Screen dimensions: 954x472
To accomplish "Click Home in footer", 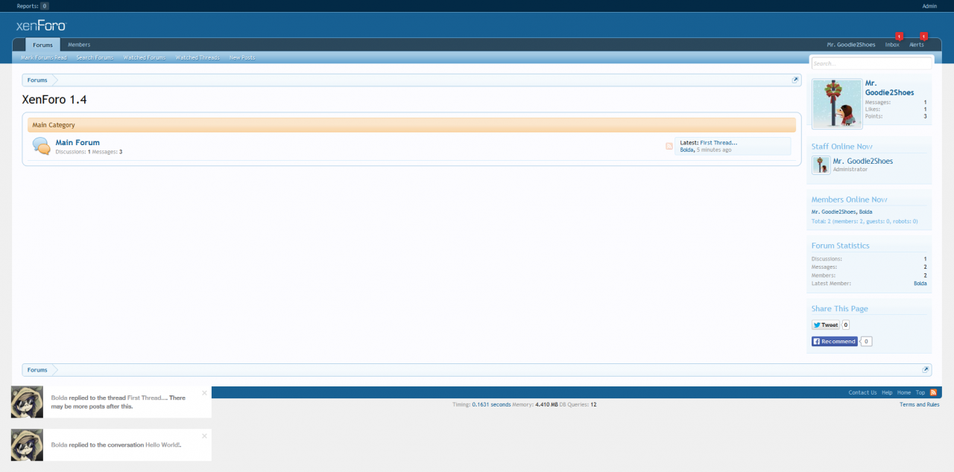I will coord(904,392).
